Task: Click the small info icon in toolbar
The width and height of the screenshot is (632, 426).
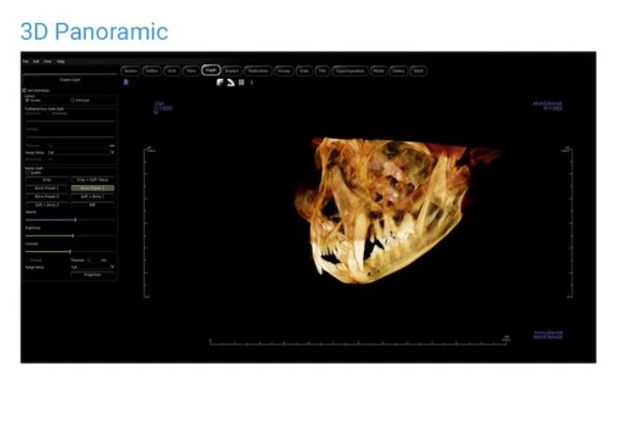Action: [x=251, y=82]
